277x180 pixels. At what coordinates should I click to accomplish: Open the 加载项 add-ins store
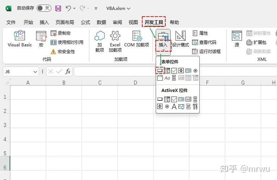(x=100, y=41)
